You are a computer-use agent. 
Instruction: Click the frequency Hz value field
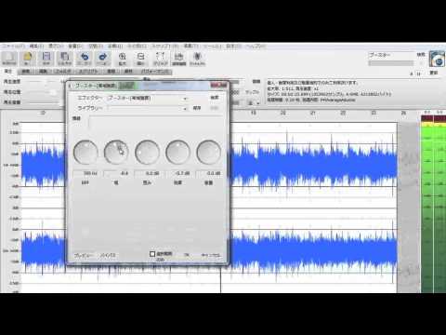point(85,173)
